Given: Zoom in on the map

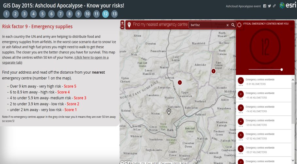Looking at the screenshot, I should pyautogui.click(x=122, y=23).
